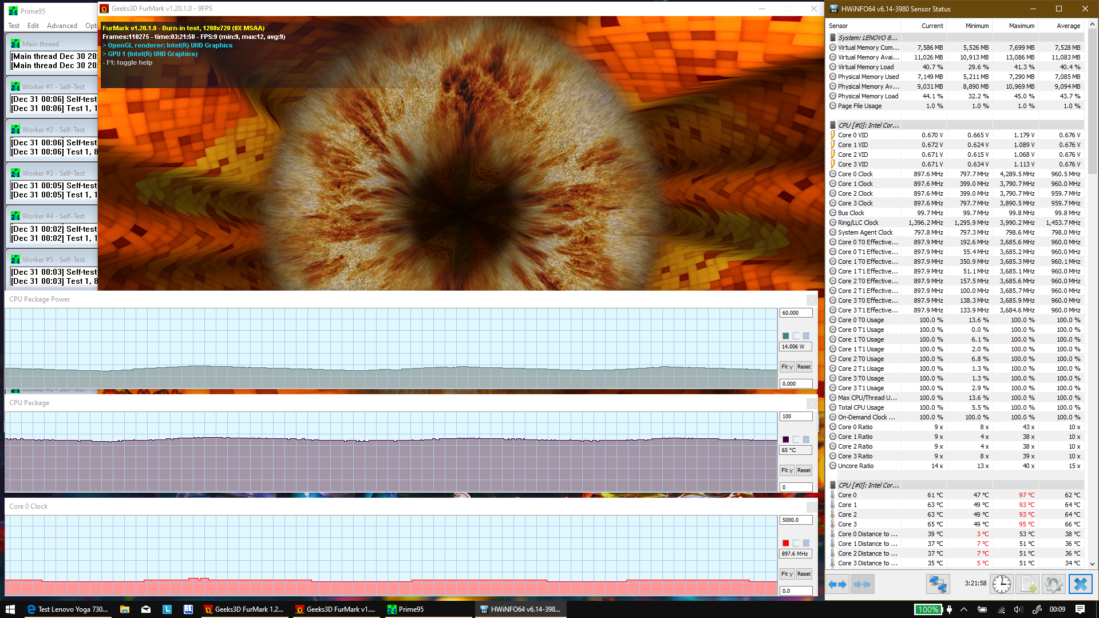Click the dark purple CPU Package graph swatch
This screenshot has width=1099, height=618.
[786, 439]
